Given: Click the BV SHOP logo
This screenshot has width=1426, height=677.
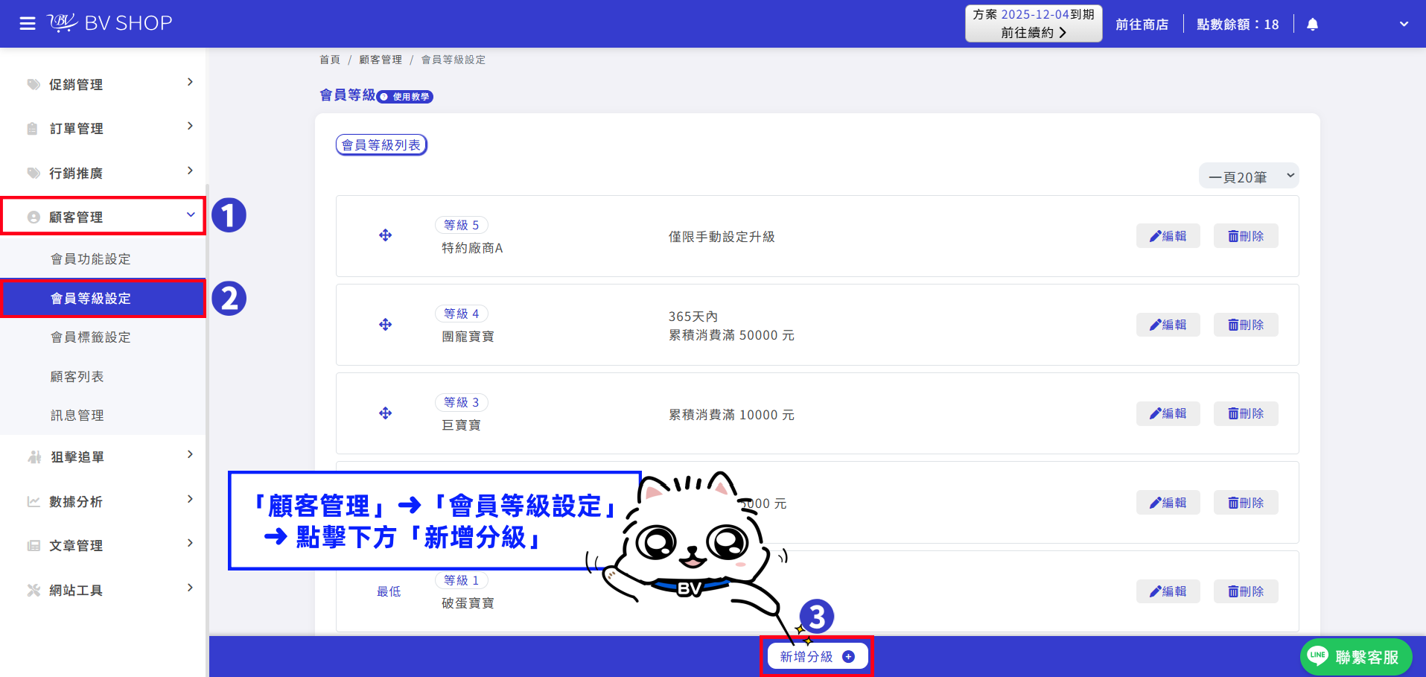Looking at the screenshot, I should click(110, 23).
